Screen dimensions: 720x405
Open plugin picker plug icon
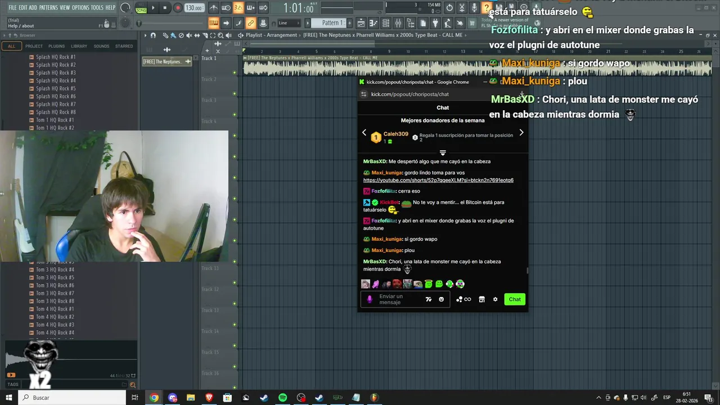tap(435, 23)
